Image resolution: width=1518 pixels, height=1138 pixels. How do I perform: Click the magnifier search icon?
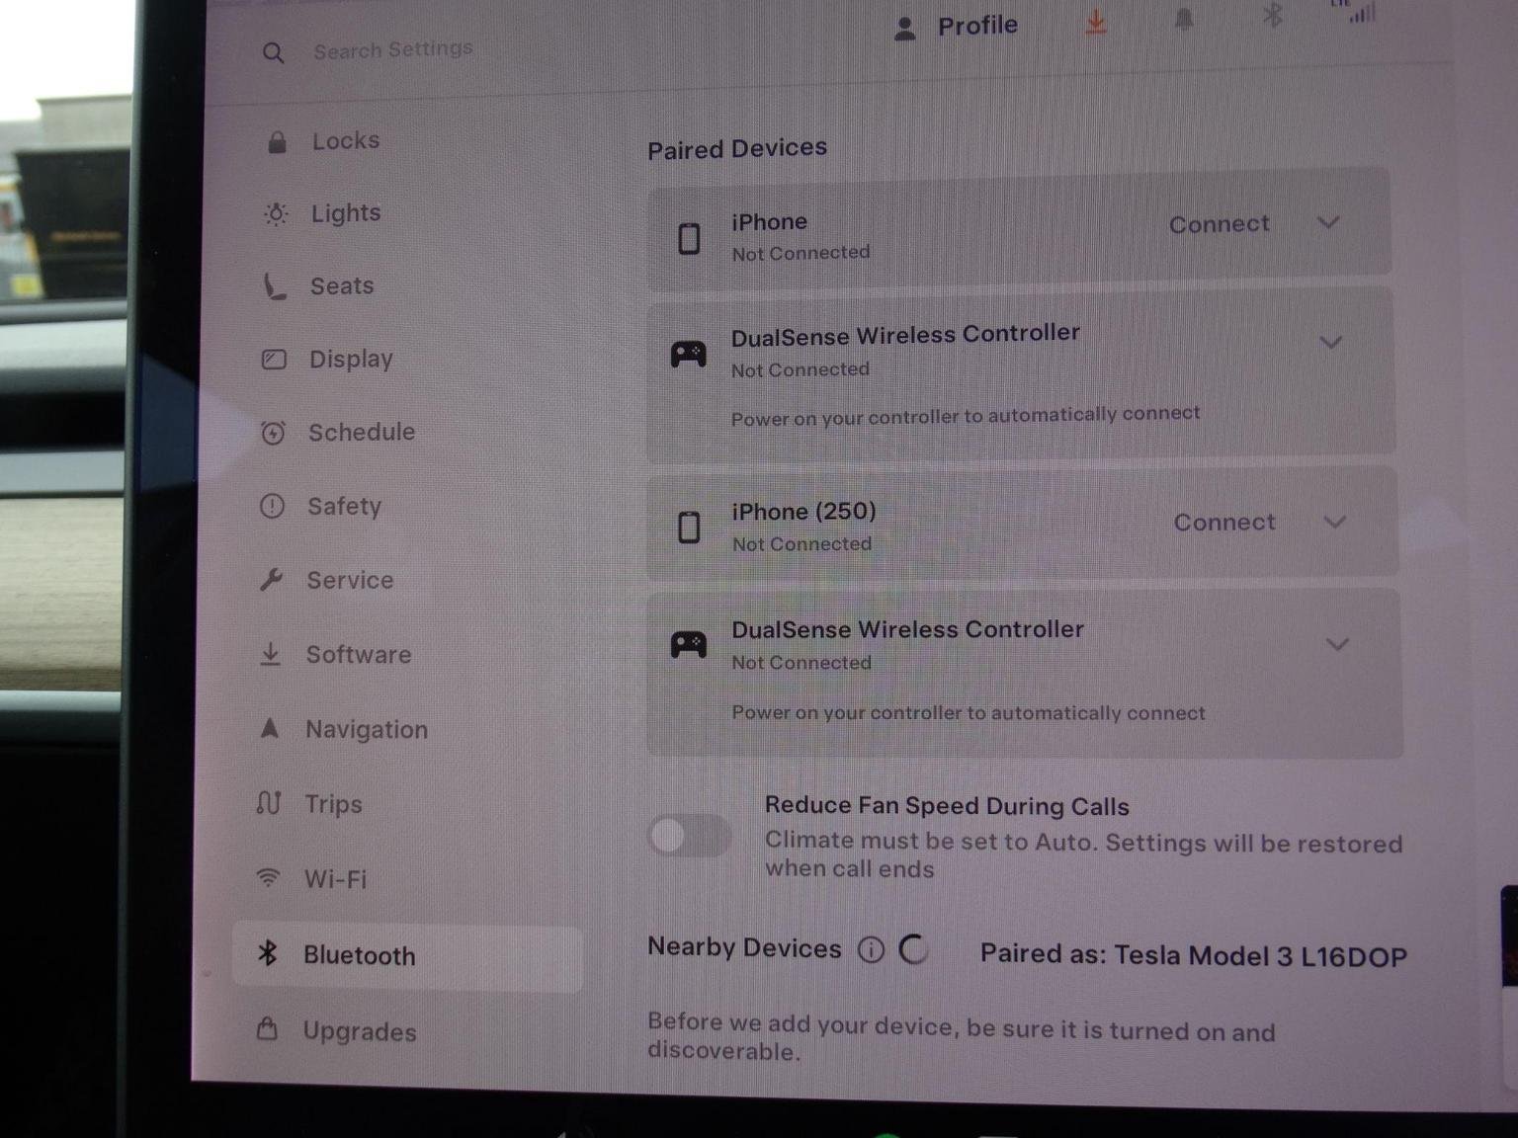[274, 53]
